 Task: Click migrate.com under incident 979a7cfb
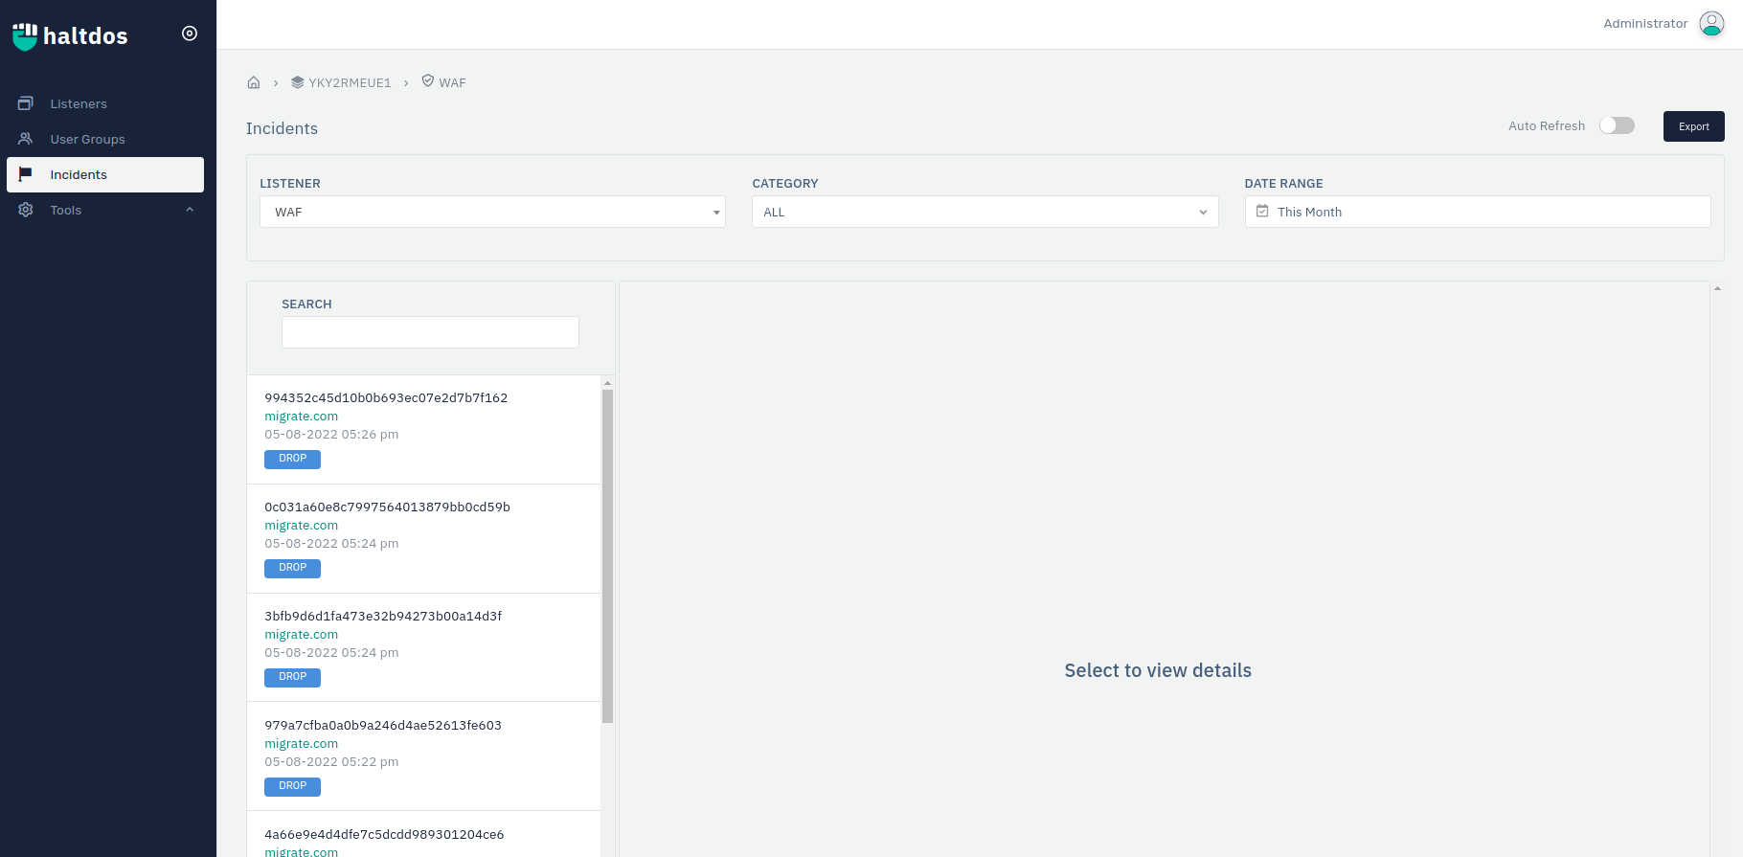(301, 744)
